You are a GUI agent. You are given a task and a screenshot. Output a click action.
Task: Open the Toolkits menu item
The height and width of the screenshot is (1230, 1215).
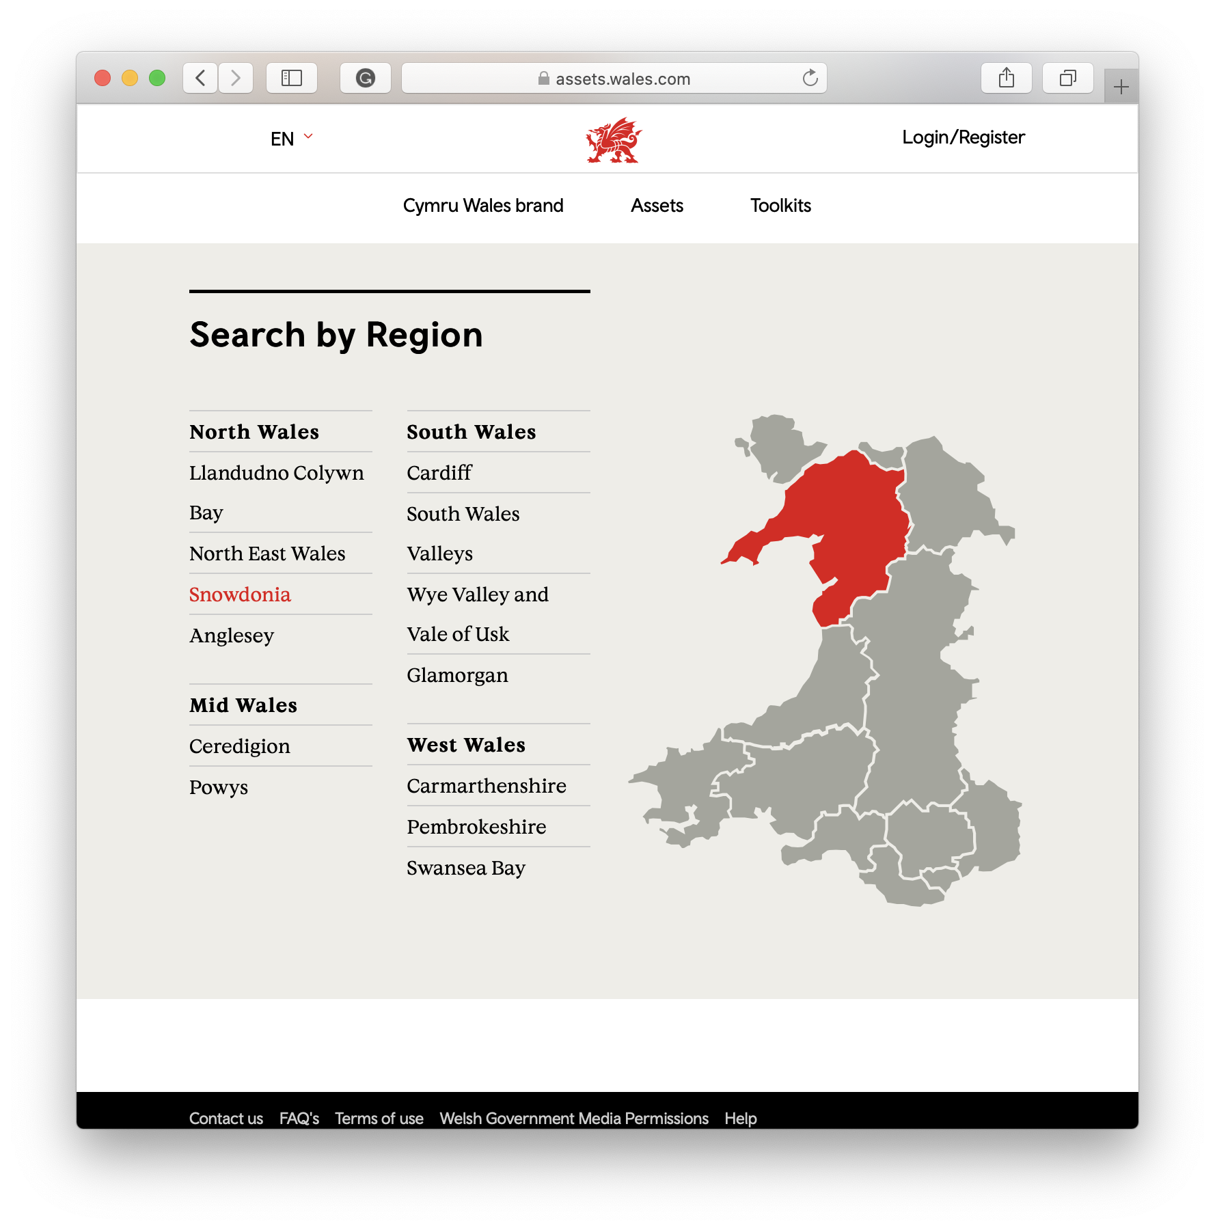click(780, 206)
